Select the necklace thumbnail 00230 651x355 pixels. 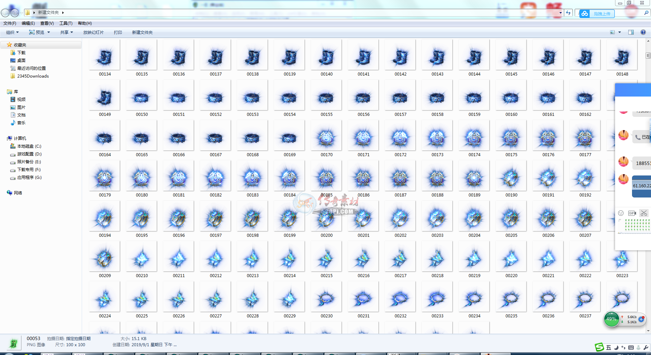point(326,297)
